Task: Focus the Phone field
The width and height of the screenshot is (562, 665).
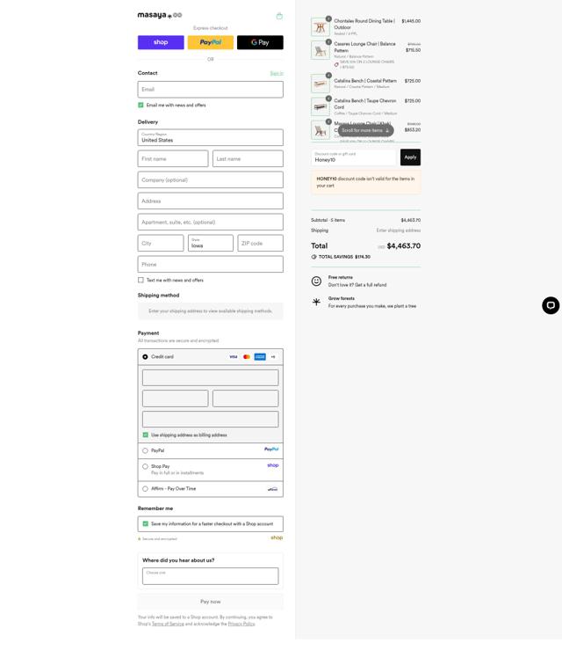Action: coord(211,264)
